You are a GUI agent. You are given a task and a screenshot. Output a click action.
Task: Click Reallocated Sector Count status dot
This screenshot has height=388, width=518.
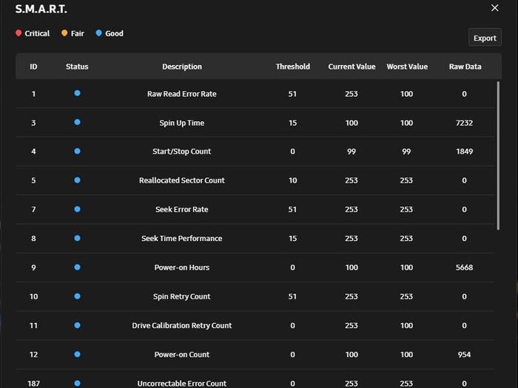tap(77, 180)
